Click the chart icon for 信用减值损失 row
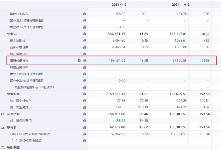 (x=85, y=60)
